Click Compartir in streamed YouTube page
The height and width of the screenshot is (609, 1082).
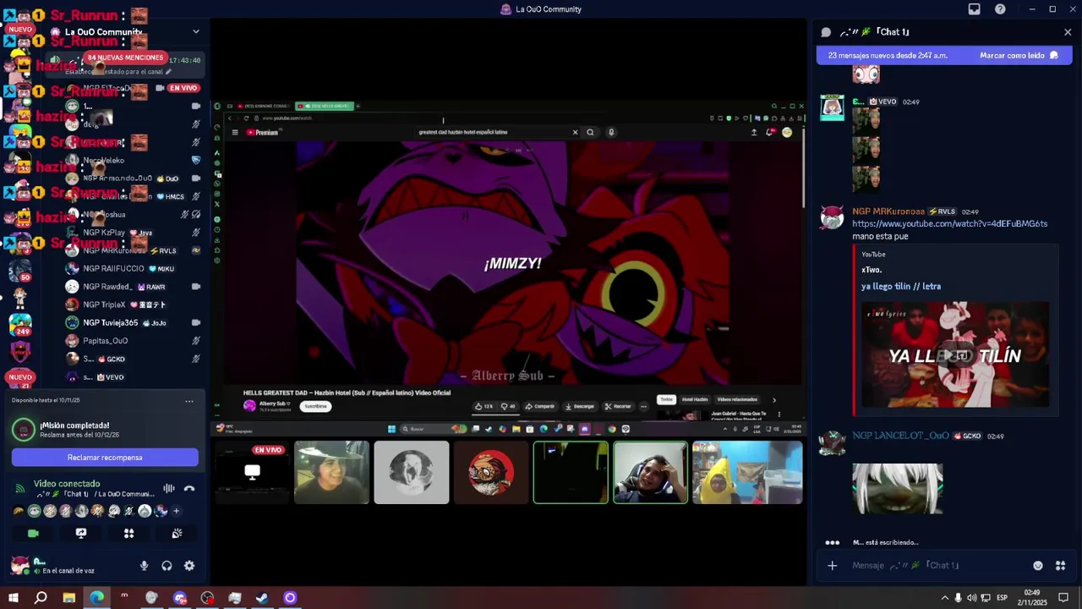pyautogui.click(x=540, y=406)
